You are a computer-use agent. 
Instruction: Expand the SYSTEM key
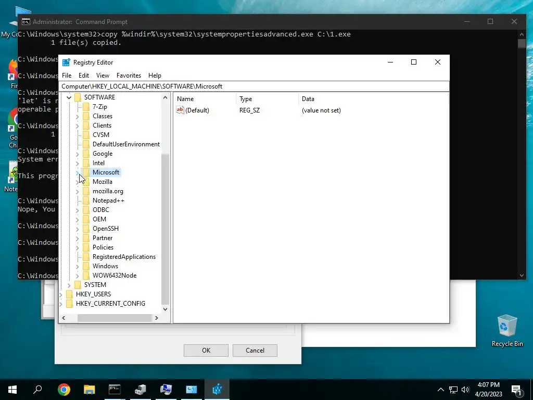(69, 285)
